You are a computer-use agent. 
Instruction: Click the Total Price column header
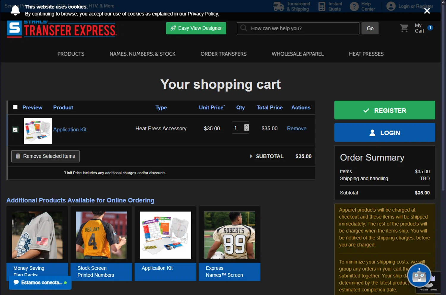pos(270,107)
